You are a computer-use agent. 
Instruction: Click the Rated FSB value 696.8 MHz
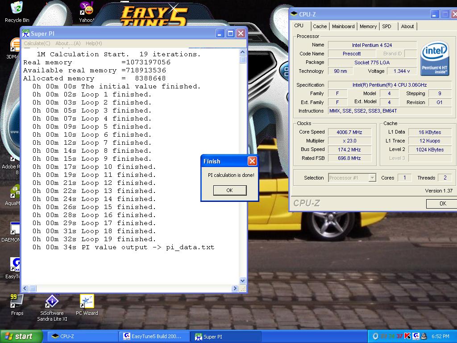pos(349,158)
